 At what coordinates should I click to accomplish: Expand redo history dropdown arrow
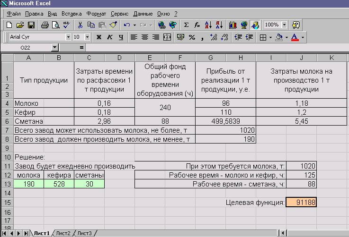pos(151,25)
